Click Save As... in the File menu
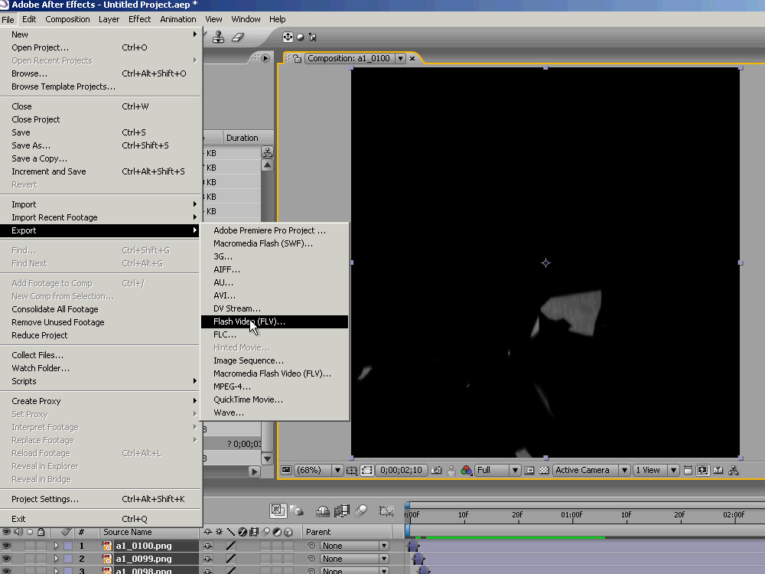The image size is (765, 574). click(x=100, y=145)
